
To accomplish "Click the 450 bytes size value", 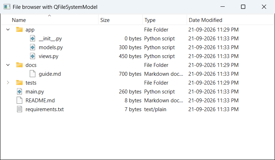I will 130,56.
